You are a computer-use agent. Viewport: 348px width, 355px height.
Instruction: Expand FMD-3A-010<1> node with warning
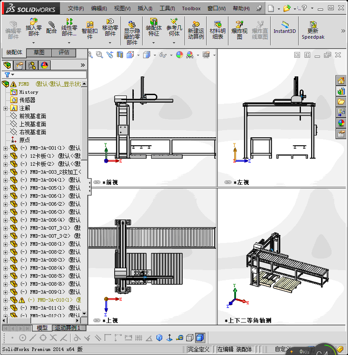coord(5,300)
